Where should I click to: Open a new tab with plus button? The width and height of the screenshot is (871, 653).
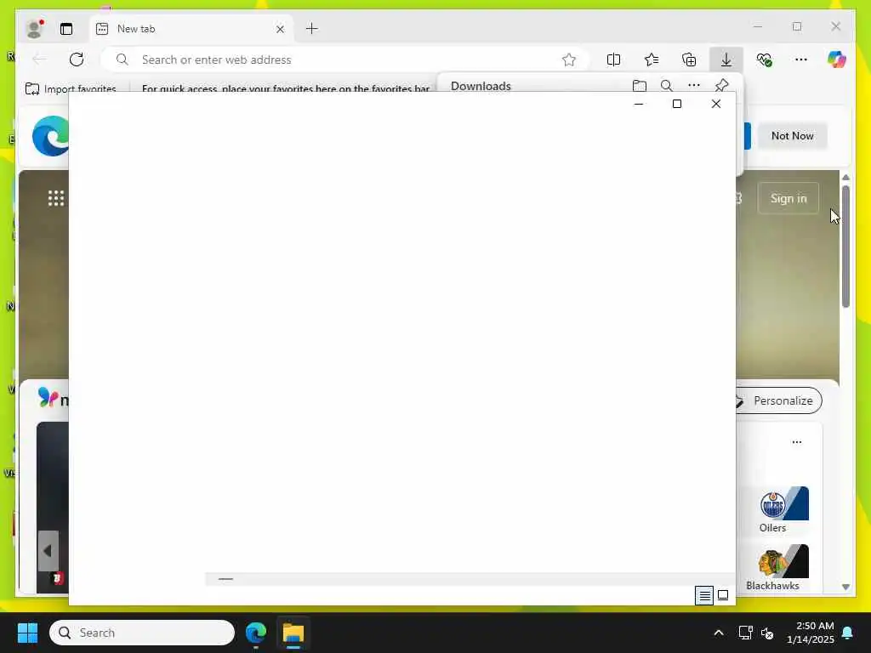click(x=312, y=28)
